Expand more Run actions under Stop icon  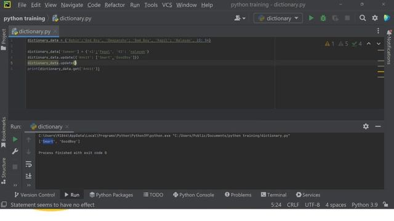[15, 185]
